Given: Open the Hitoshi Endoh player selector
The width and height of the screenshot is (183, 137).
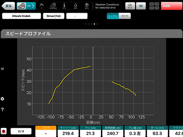Looking at the screenshot, I should point(21,16).
